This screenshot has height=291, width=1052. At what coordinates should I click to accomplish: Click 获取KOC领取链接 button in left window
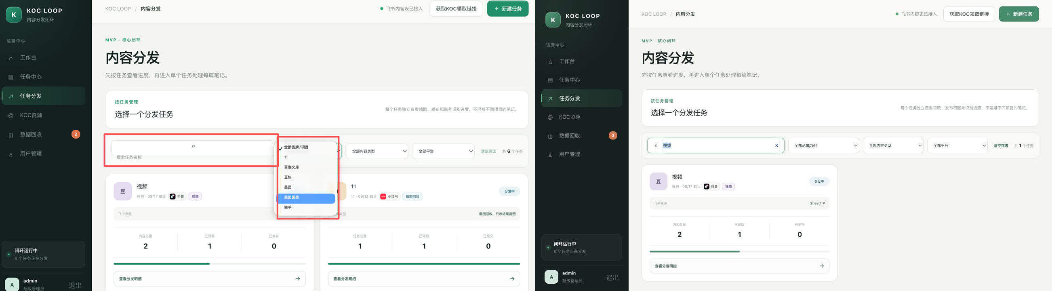tap(456, 8)
